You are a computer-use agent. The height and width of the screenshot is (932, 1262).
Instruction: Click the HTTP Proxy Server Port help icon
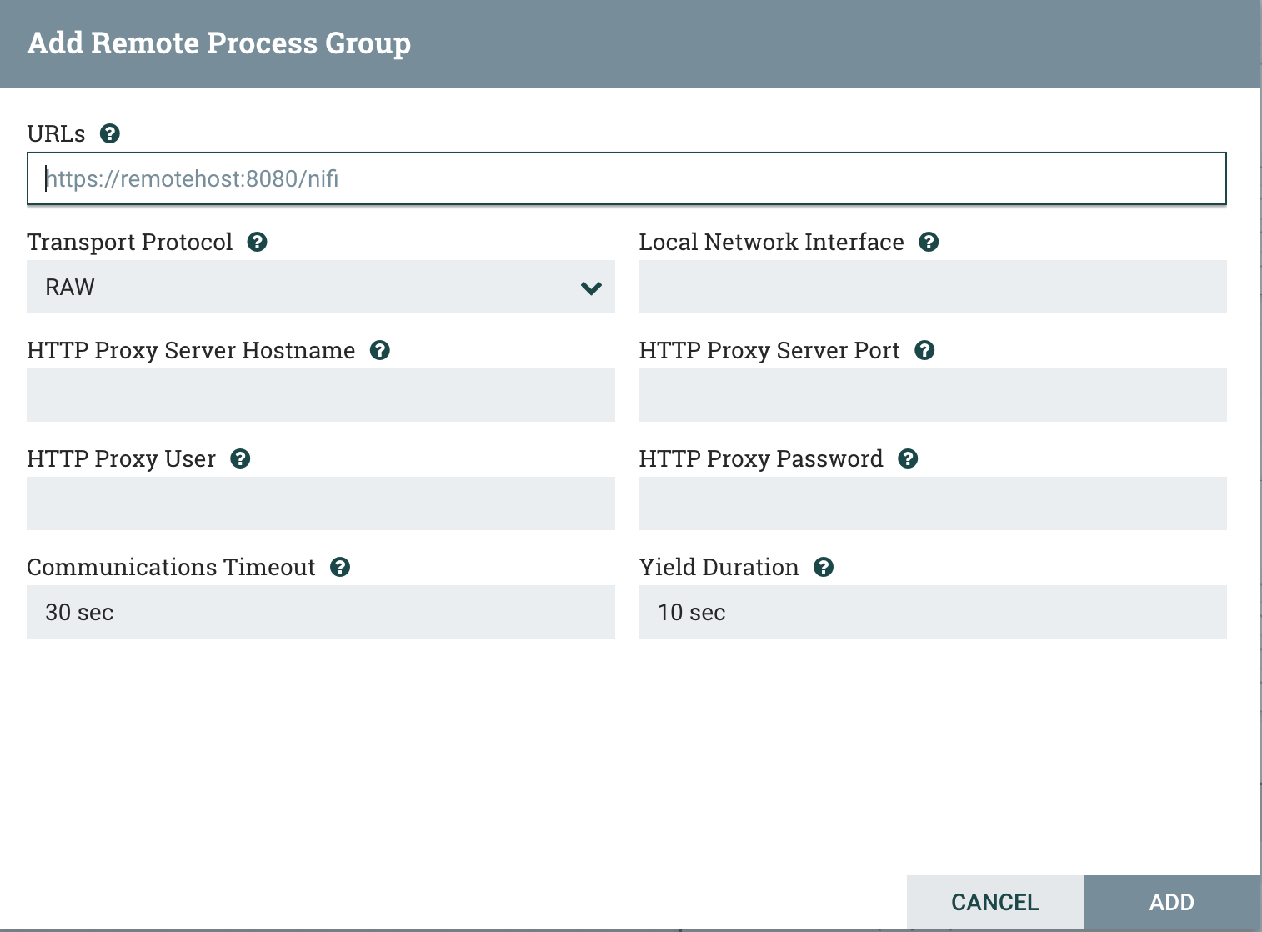click(x=924, y=350)
